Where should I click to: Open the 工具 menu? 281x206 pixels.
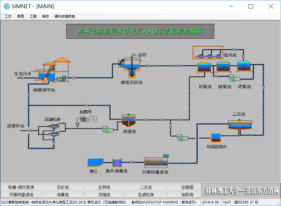(33, 16)
